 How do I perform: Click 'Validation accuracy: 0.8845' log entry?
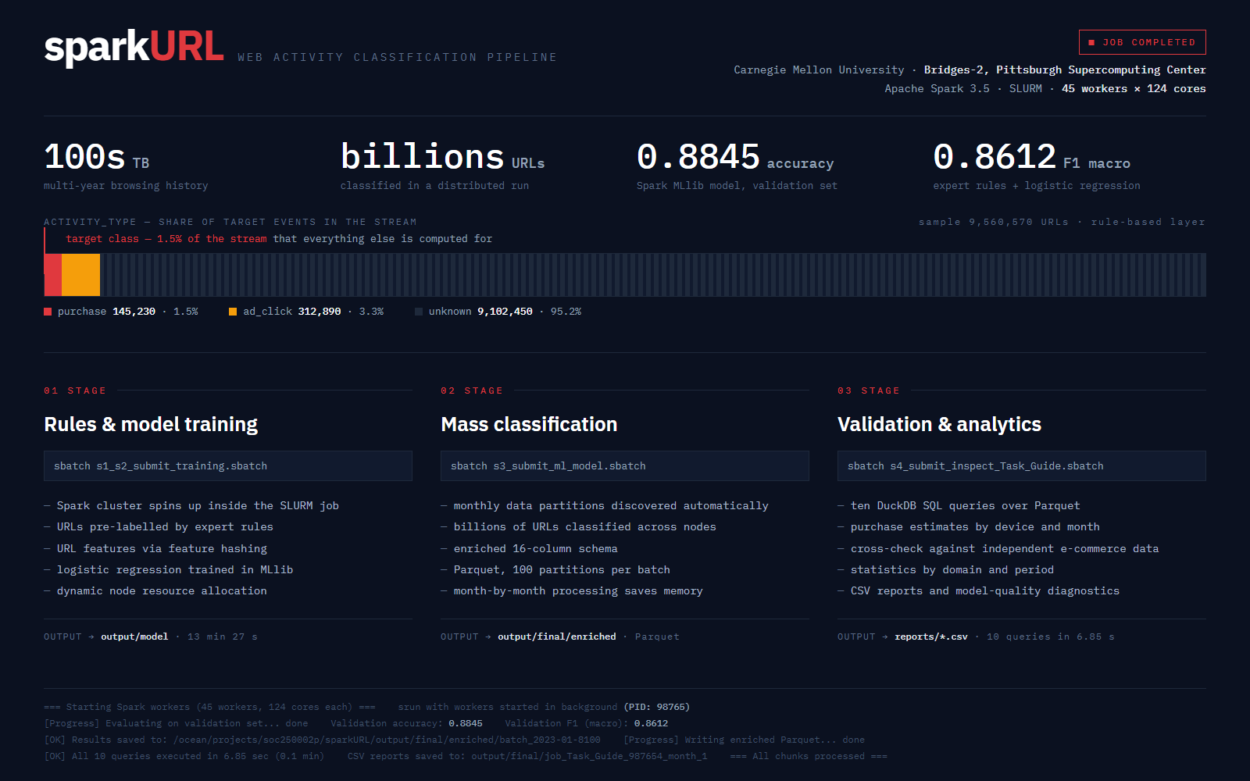[406, 724]
